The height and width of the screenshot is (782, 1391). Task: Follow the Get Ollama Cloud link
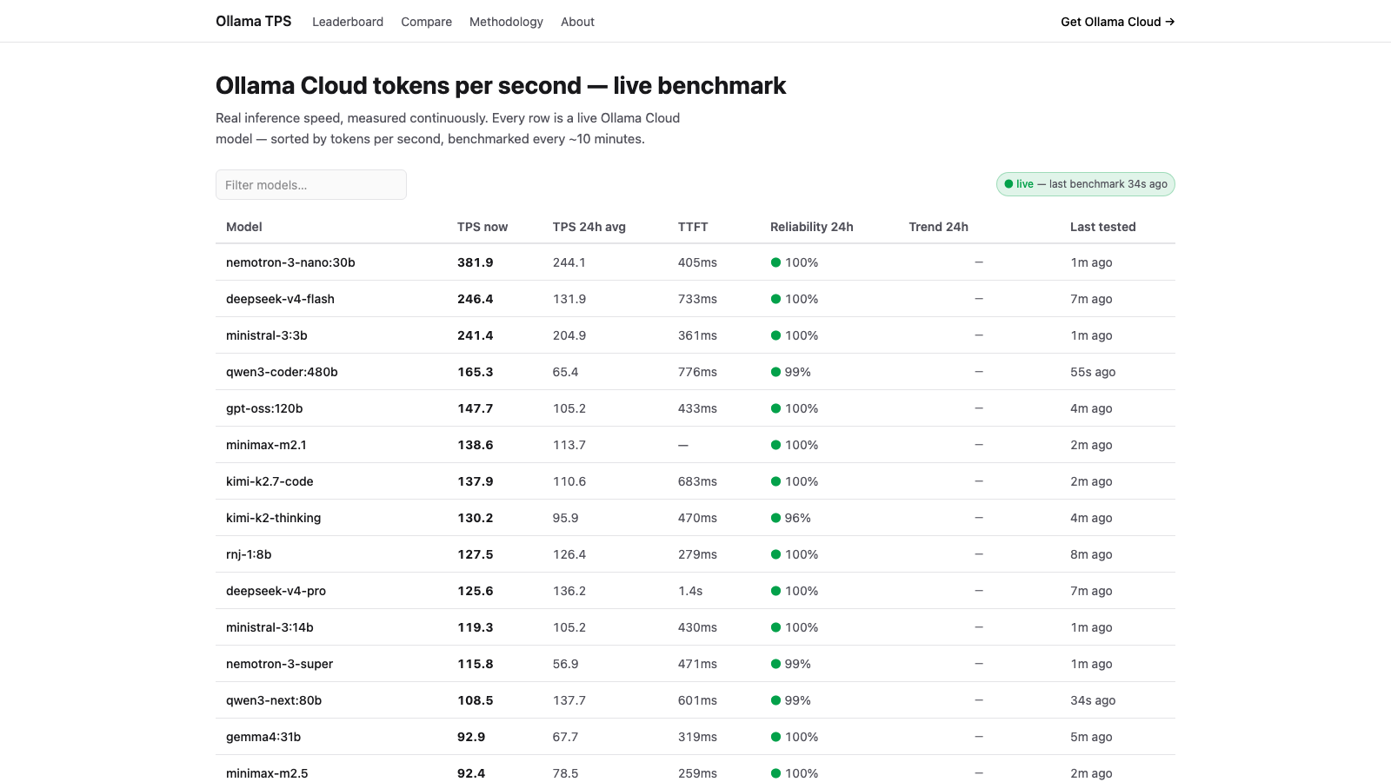1117,22
